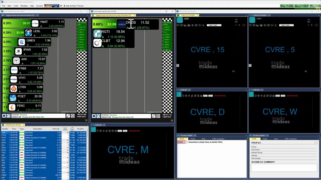Click the teal symbol-link square in CVRE 5 chart
Image resolution: width=321 pixels, height=180 pixels.
click(x=252, y=20)
